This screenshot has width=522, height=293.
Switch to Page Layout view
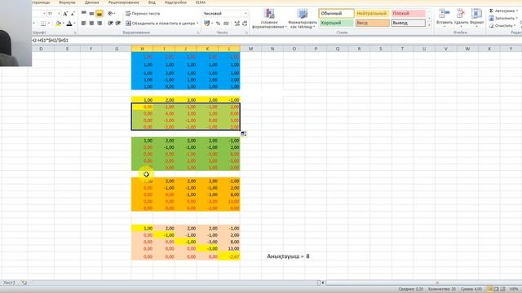(496, 290)
